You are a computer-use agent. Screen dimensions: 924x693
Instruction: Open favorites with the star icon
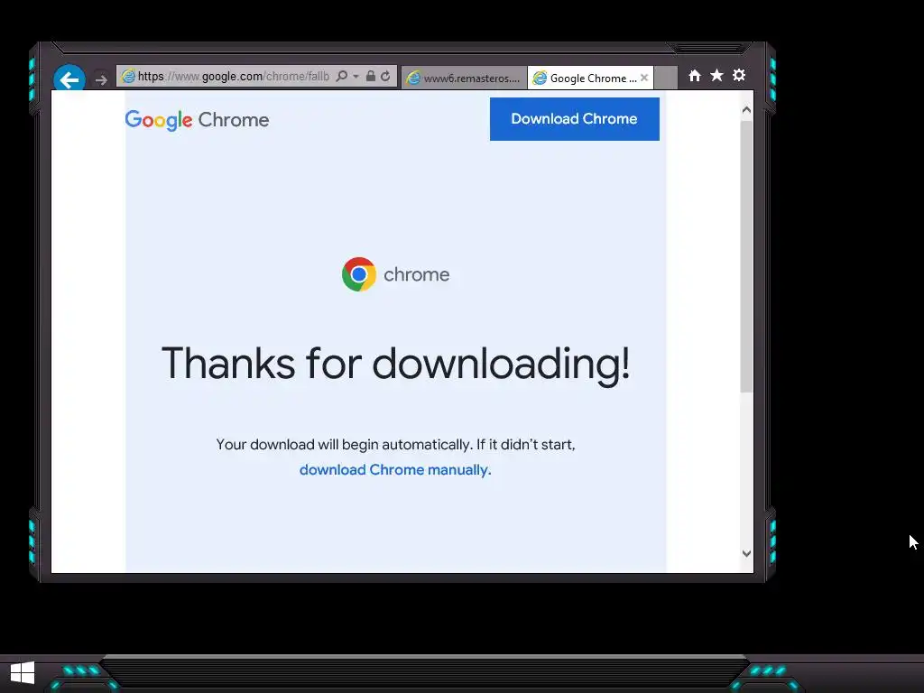[x=716, y=75]
